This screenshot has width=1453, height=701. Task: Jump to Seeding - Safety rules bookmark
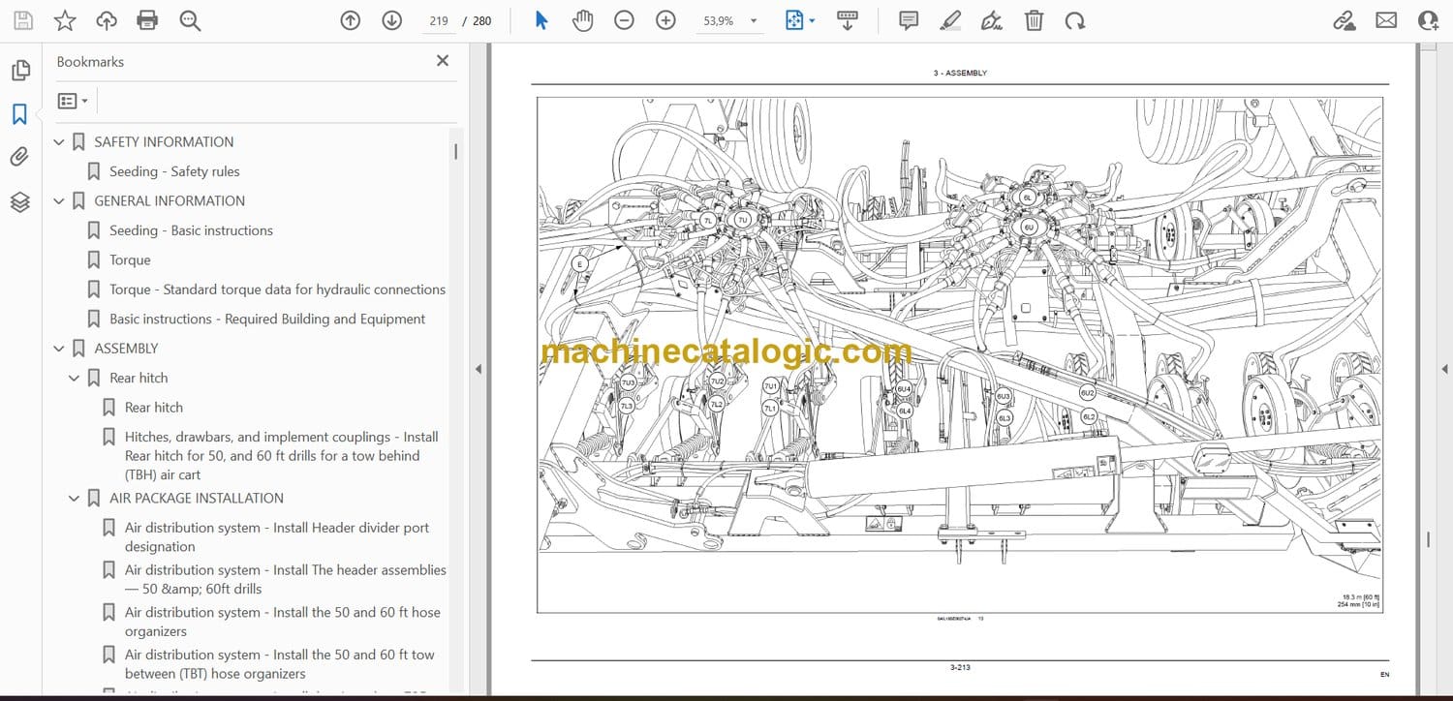[174, 171]
